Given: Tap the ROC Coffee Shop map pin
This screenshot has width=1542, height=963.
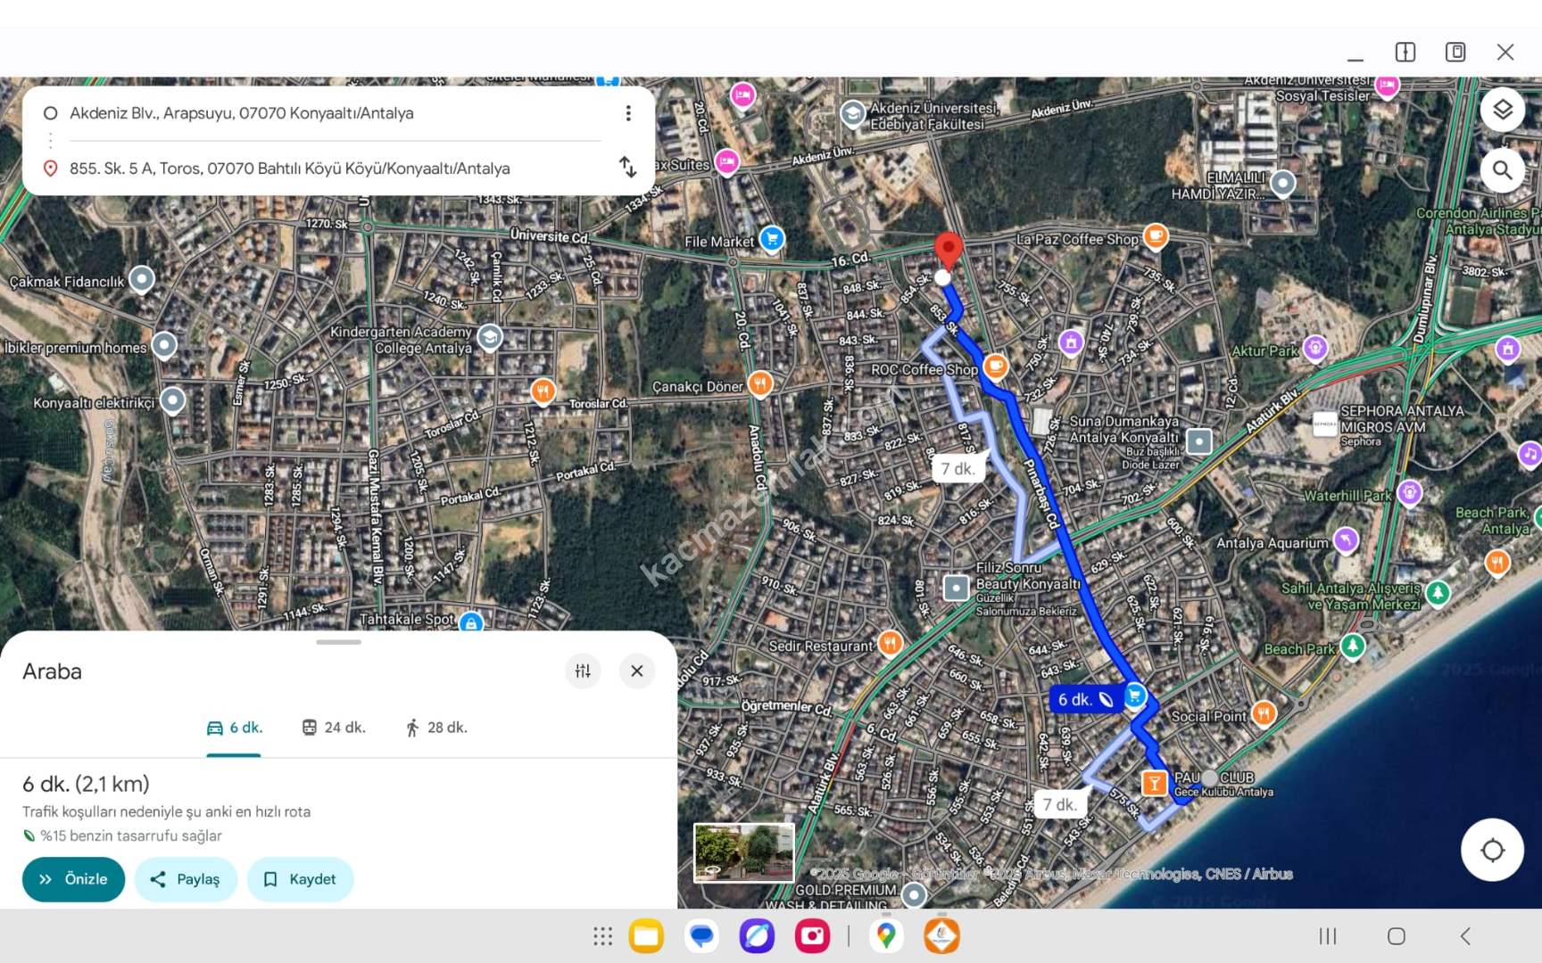Looking at the screenshot, I should click(995, 366).
